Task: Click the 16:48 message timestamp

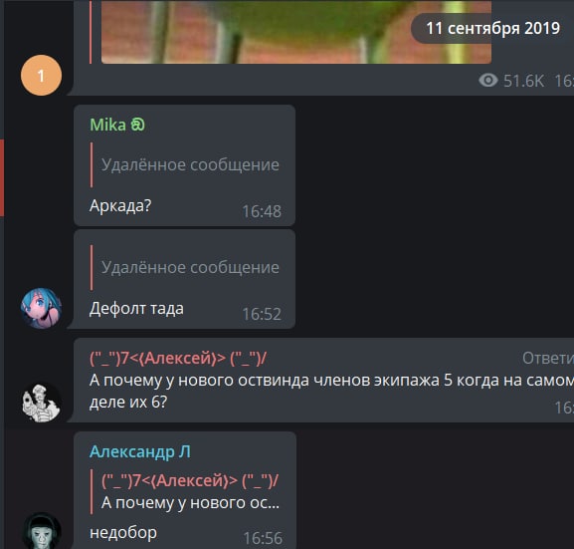Action: pos(262,211)
